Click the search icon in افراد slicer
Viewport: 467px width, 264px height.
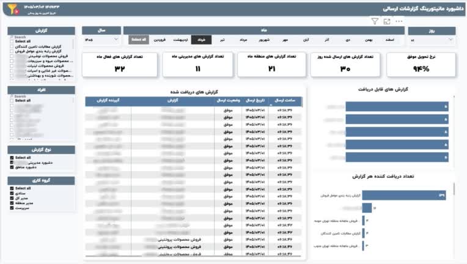pos(12,97)
